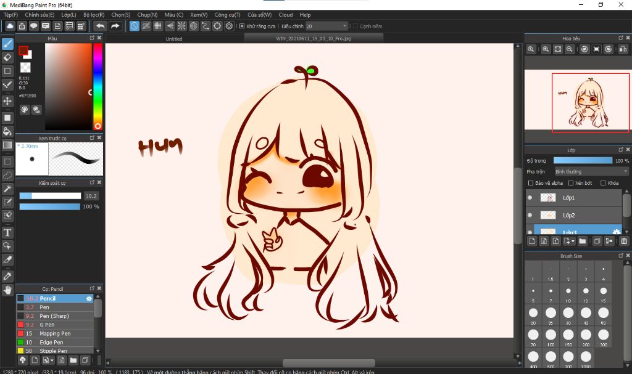Flip the view in the Navigator panel
The width and height of the screenshot is (632, 374).
click(623, 49)
